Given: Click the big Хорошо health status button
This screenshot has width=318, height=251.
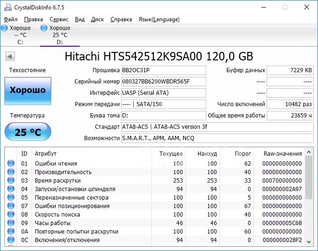Looking at the screenshot, I should pyautogui.click(x=28, y=91).
